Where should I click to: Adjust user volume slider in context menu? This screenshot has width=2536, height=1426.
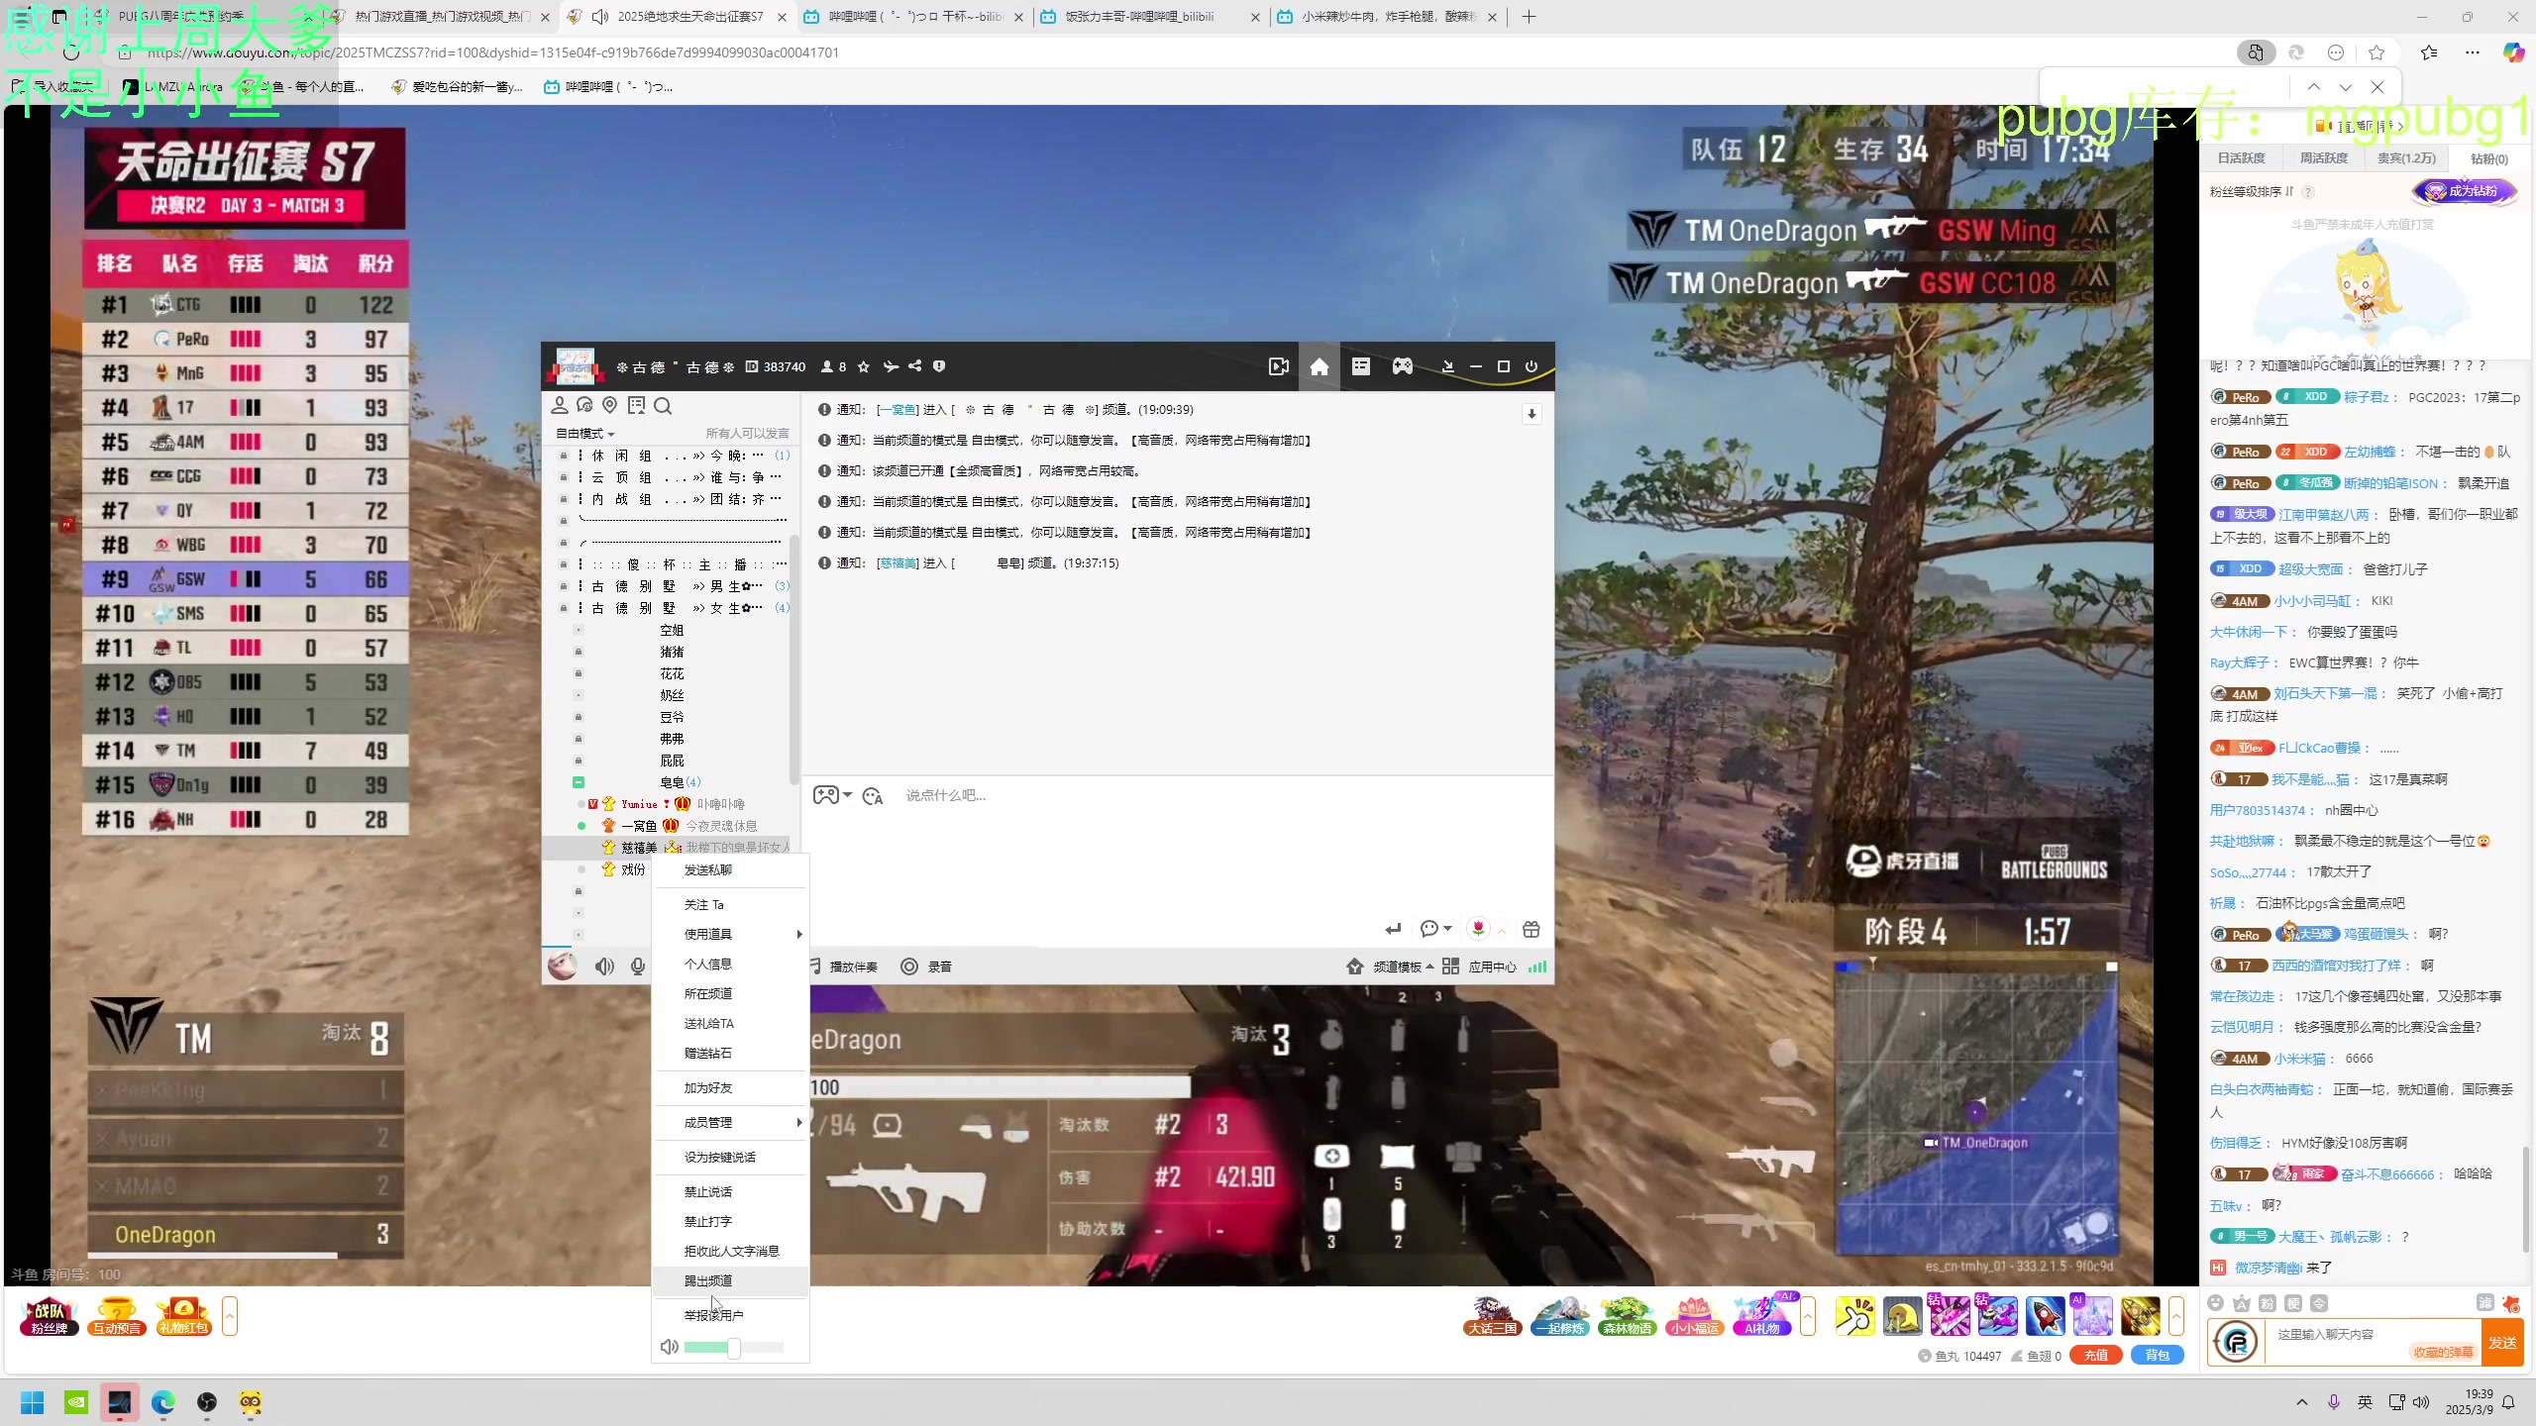(x=734, y=1348)
